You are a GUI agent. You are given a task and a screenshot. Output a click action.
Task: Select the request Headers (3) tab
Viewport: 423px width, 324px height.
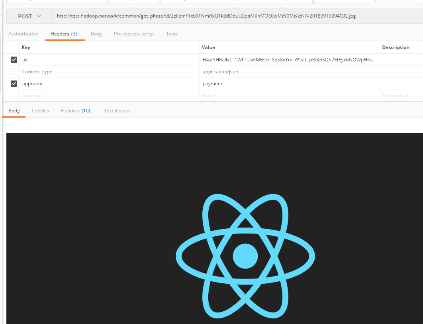pos(64,34)
